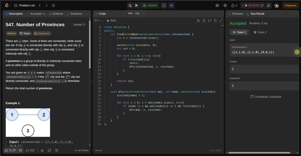Click the overflow icon after the Solutions tab
301x156 pixels.
point(87,14)
